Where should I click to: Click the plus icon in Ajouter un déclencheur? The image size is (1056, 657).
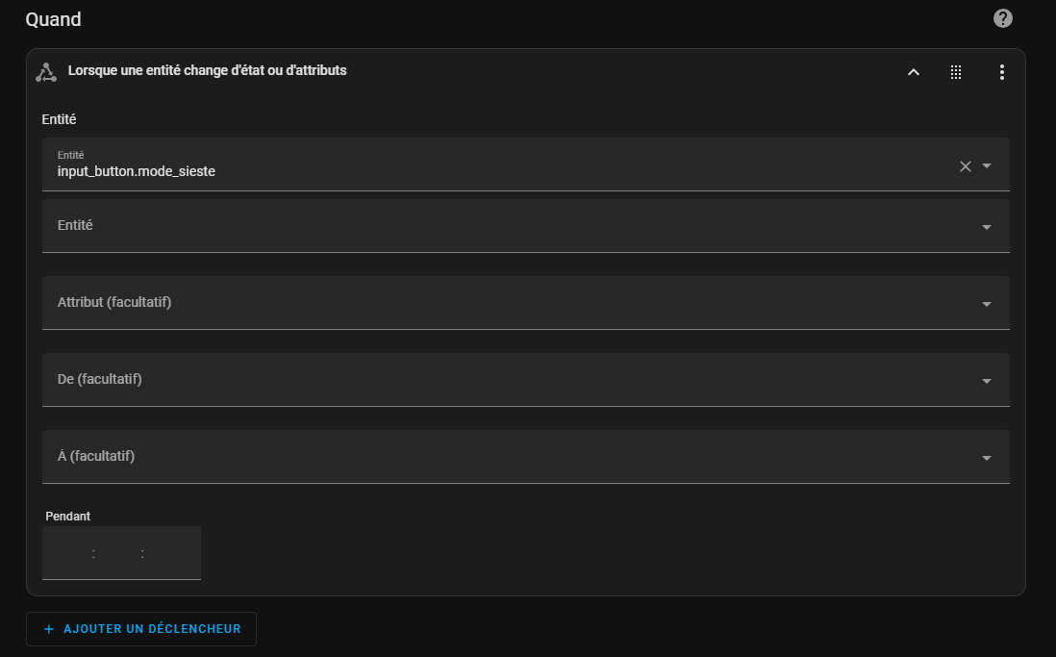point(48,629)
